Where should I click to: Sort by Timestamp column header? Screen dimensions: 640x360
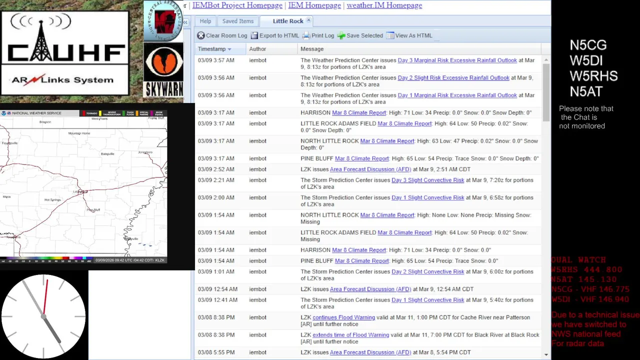point(220,49)
